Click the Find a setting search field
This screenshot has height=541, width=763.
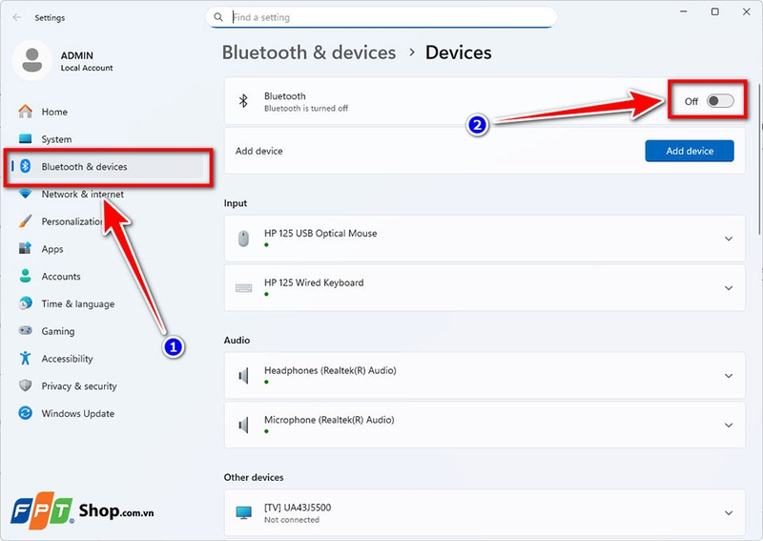tap(381, 17)
